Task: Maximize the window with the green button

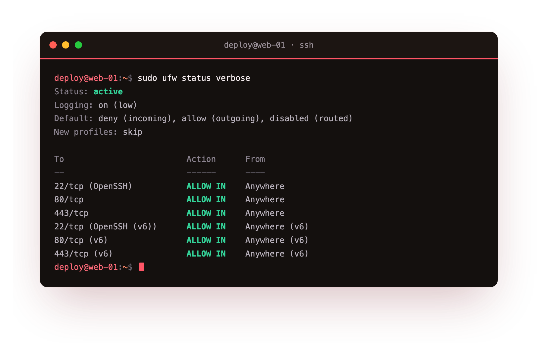Action: tap(78, 45)
